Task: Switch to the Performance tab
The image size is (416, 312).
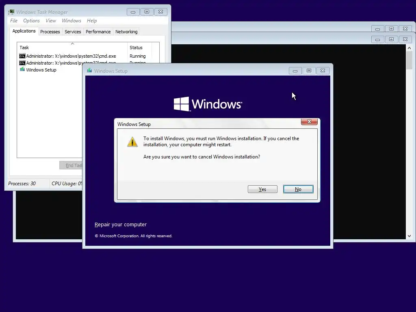Action: 98,32
